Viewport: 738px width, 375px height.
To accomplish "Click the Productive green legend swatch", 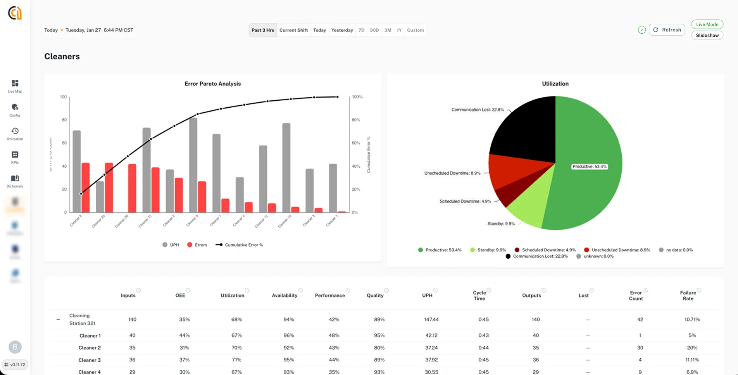I will point(420,250).
